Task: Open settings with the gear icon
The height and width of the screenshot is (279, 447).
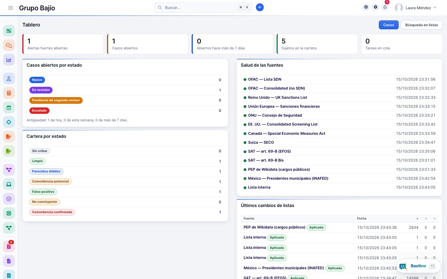Action: [375, 7]
